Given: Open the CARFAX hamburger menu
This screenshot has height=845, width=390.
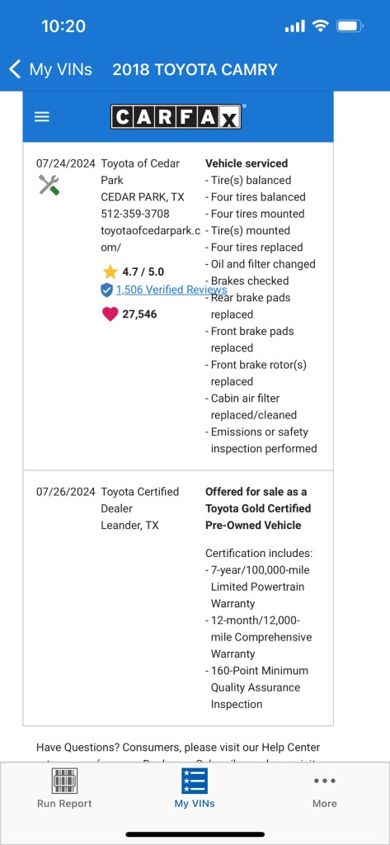Looking at the screenshot, I should [42, 117].
